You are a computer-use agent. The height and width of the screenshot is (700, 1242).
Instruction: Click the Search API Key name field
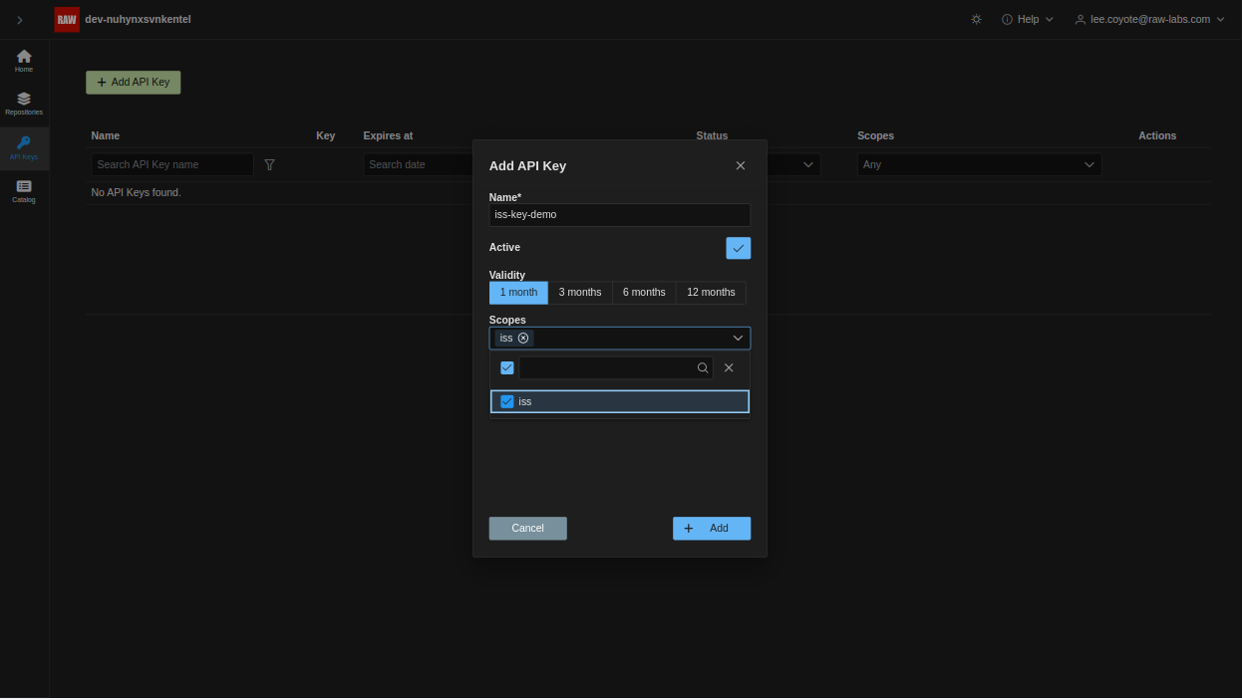click(172, 164)
